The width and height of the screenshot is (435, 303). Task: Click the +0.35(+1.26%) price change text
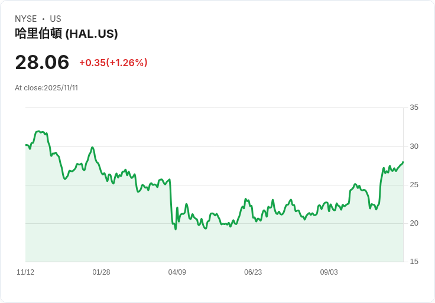(x=113, y=63)
